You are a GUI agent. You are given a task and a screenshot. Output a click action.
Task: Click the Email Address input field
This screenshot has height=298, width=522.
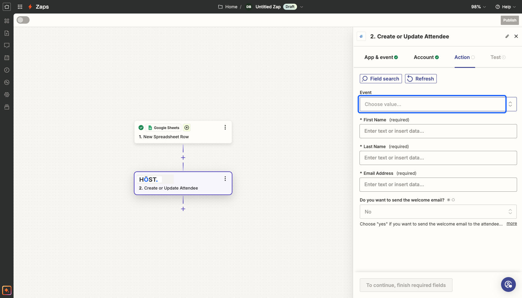(x=438, y=185)
